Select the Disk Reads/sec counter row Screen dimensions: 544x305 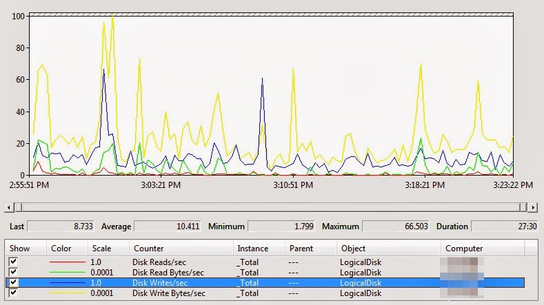(265, 262)
